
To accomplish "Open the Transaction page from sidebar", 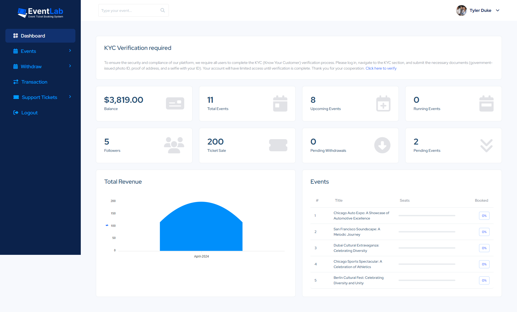I will pos(34,82).
